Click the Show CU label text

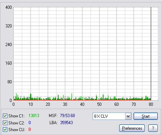click(17, 130)
